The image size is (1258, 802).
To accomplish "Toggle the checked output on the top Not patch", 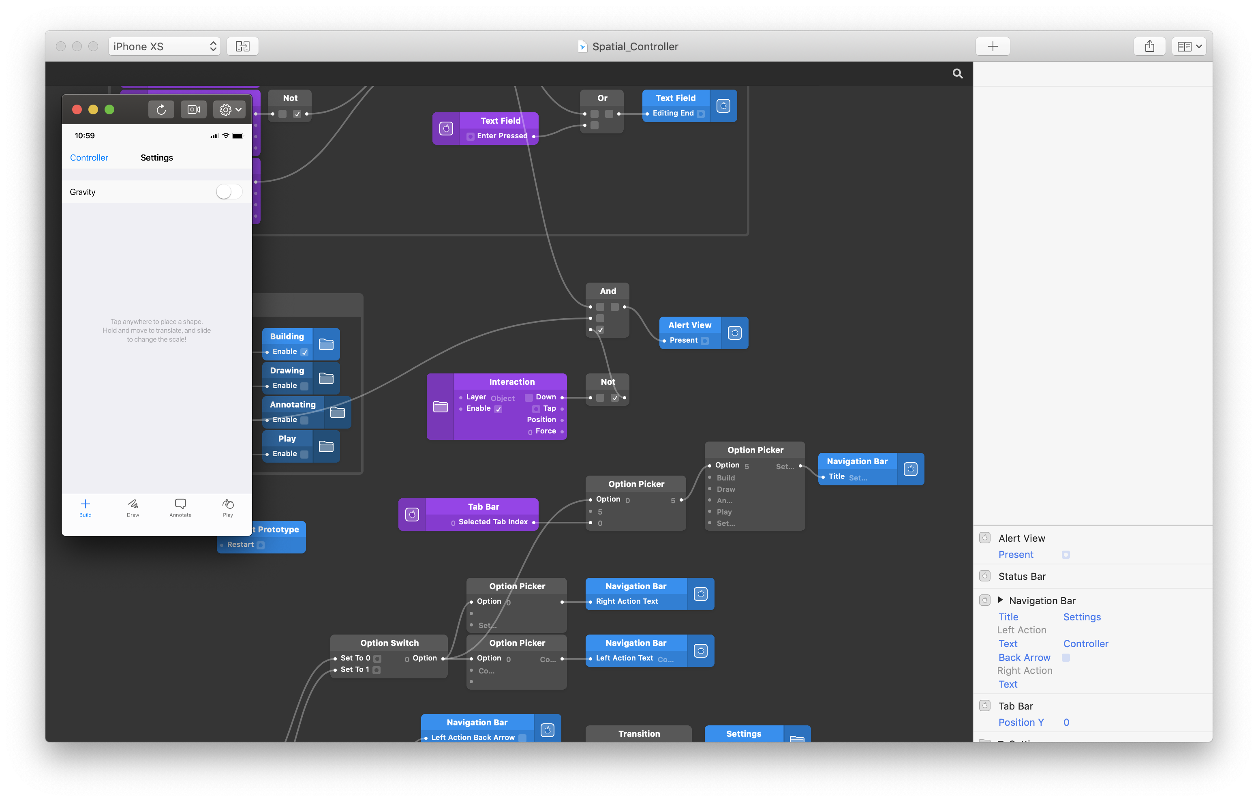I will pyautogui.click(x=297, y=114).
